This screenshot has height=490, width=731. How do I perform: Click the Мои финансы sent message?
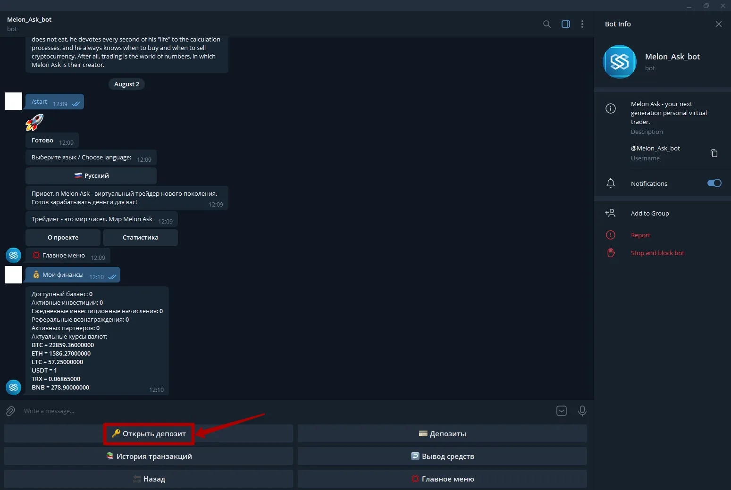(x=73, y=275)
